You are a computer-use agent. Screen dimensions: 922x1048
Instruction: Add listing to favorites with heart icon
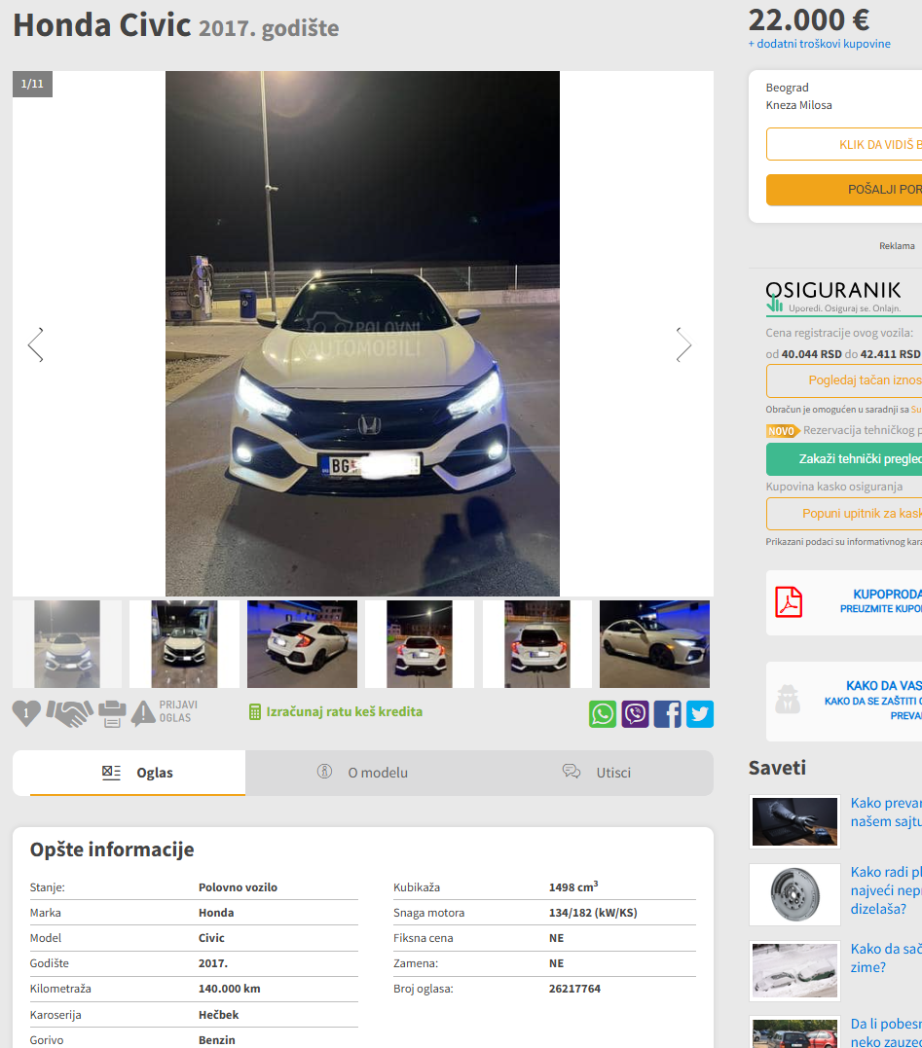[26, 713]
